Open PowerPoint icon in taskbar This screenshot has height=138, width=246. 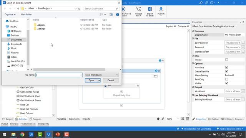point(58,135)
